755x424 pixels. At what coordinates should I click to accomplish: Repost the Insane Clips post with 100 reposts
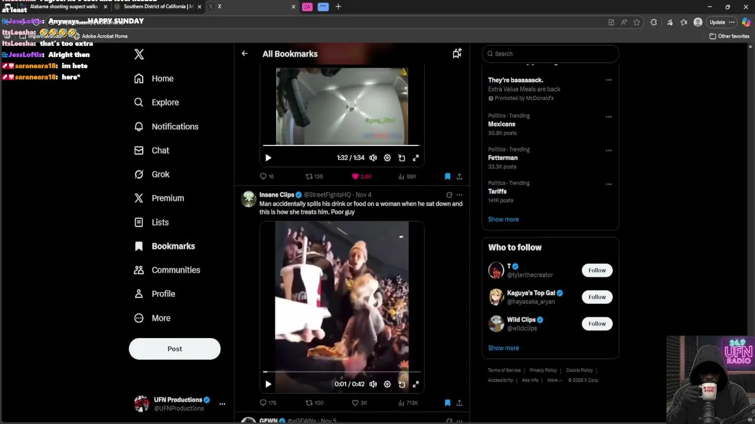pyautogui.click(x=314, y=403)
